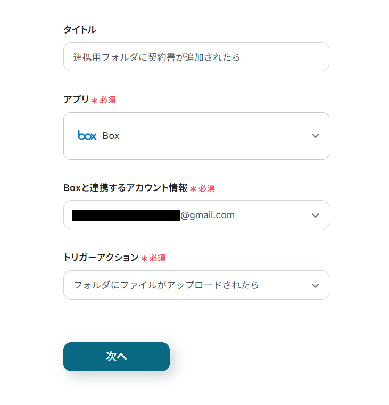Click the @gmail.com account text

click(x=208, y=215)
